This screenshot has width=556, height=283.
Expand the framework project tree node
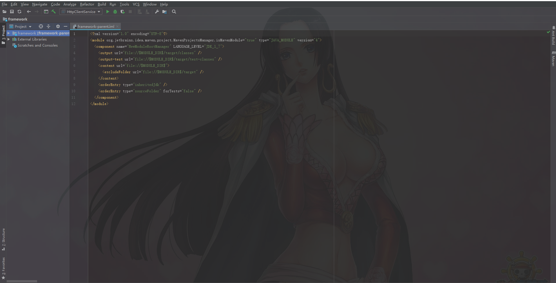pos(9,33)
